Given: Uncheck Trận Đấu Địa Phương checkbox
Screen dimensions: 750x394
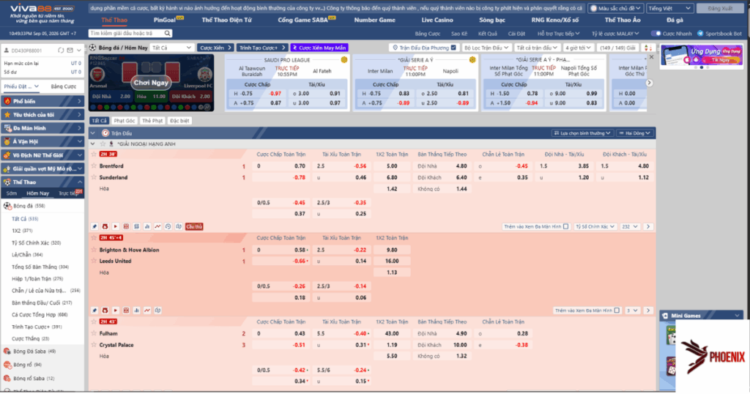Looking at the screenshot, I should pos(453,48).
